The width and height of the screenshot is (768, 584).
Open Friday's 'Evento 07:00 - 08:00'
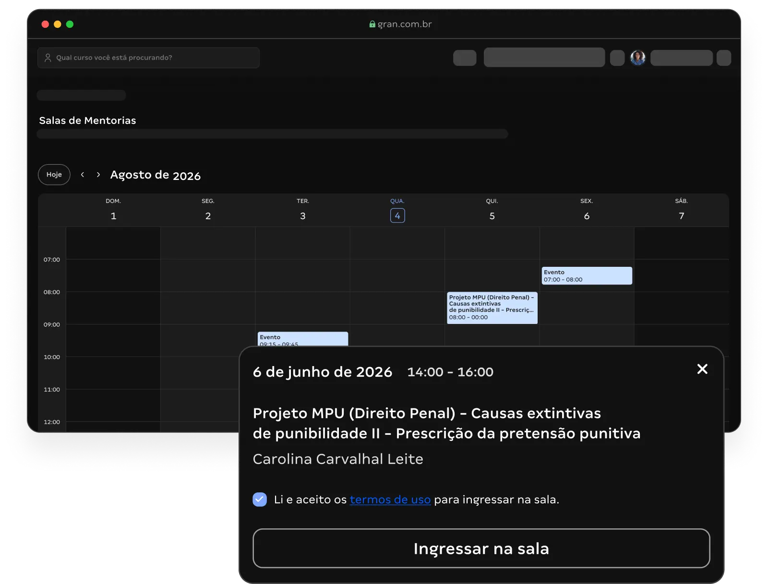587,275
